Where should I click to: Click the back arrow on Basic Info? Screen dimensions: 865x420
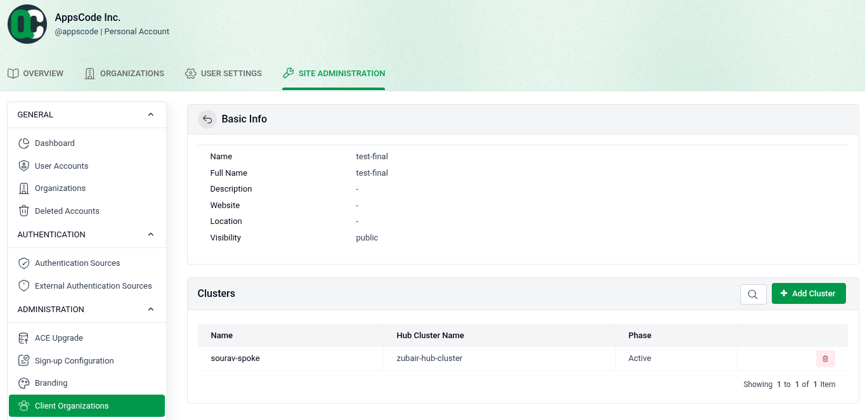click(207, 119)
